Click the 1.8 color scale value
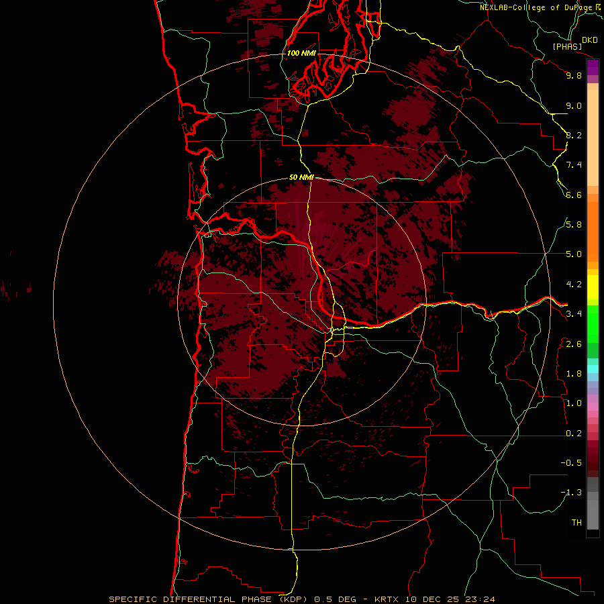604x604 pixels. [574, 374]
